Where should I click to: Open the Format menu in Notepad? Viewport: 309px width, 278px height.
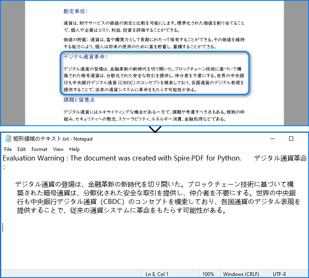pos(39,149)
